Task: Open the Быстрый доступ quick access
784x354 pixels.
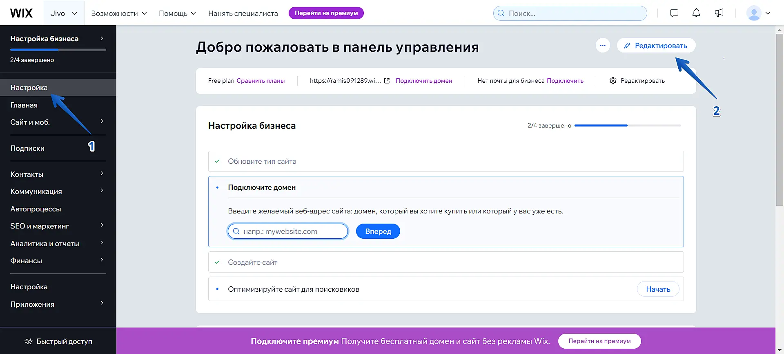Action: pos(58,341)
